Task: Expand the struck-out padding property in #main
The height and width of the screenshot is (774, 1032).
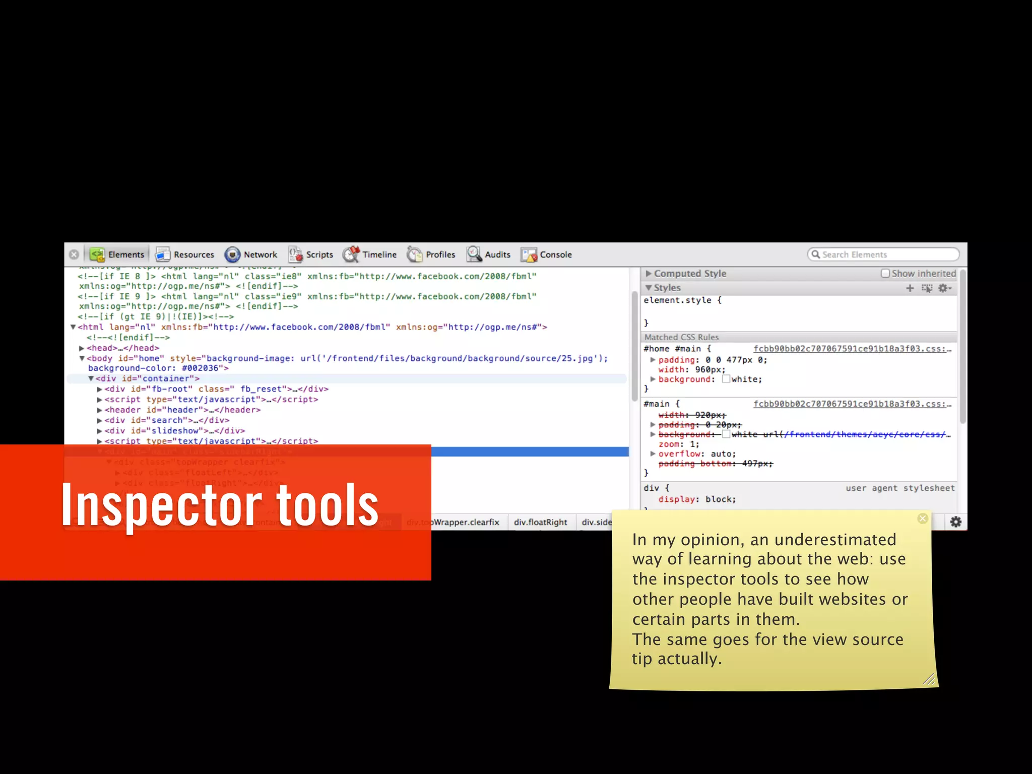Action: (653, 424)
